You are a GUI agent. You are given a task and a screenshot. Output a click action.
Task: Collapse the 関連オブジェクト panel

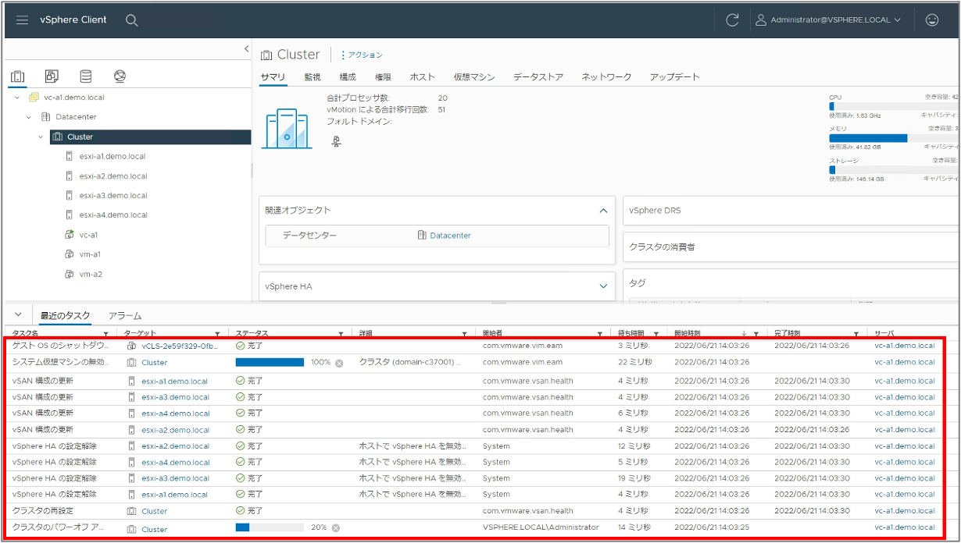click(x=603, y=211)
